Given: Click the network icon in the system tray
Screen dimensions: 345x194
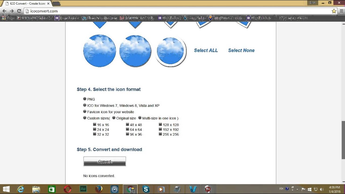Looking at the screenshot, I should point(315,189).
